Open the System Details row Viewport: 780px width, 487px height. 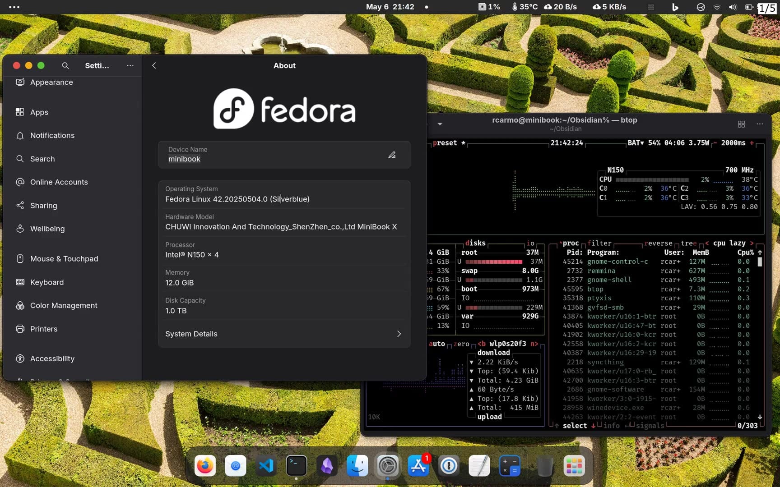[x=284, y=334]
